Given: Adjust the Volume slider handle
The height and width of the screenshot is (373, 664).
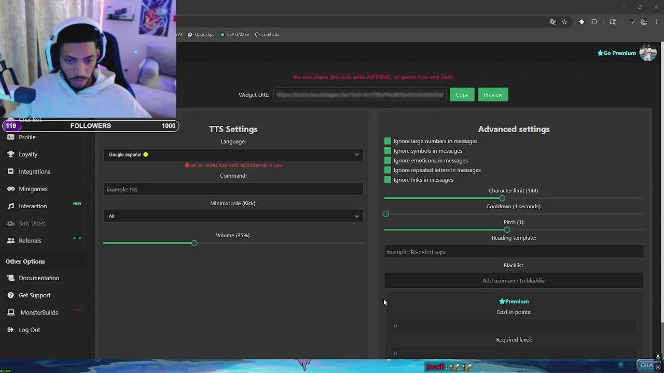Looking at the screenshot, I should tap(194, 243).
